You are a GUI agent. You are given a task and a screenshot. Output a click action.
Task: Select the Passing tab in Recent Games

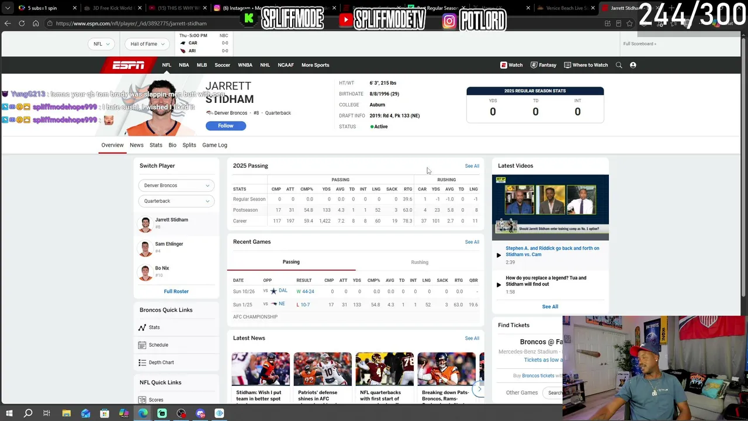pos(291,262)
